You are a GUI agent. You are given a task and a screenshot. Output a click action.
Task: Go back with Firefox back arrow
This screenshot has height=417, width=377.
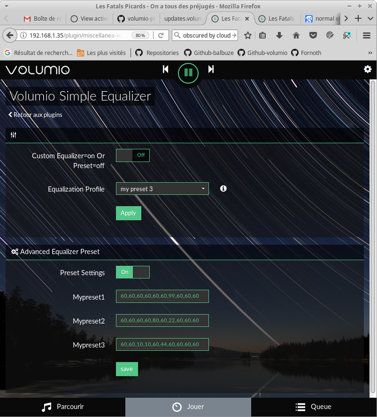[x=10, y=35]
